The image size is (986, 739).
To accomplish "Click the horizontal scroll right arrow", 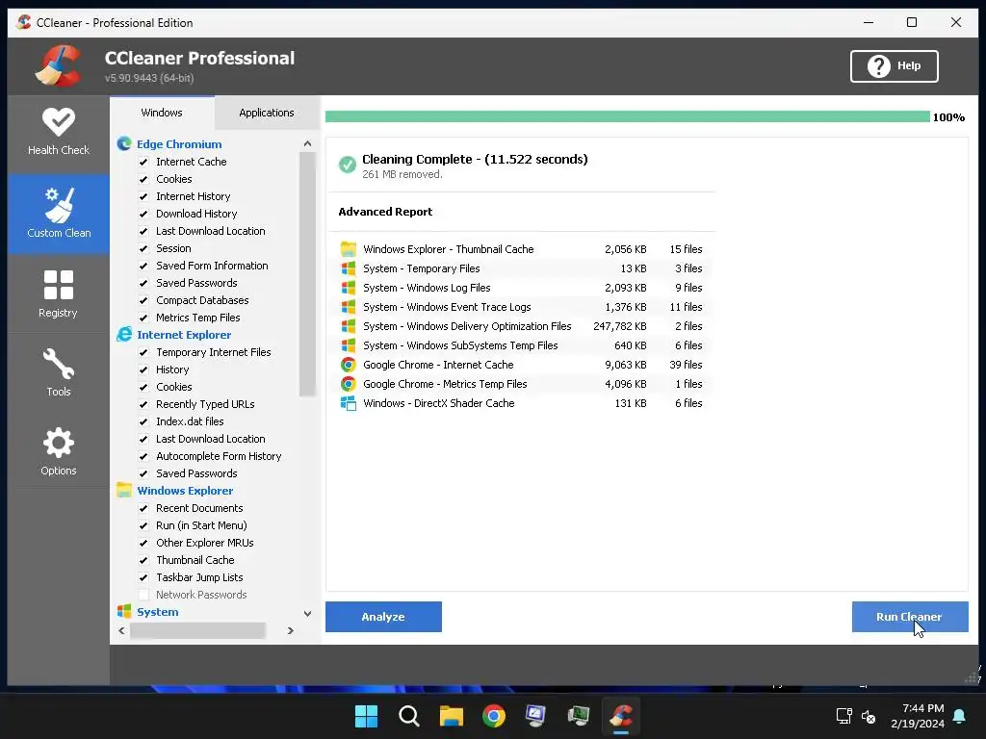I will (x=291, y=630).
